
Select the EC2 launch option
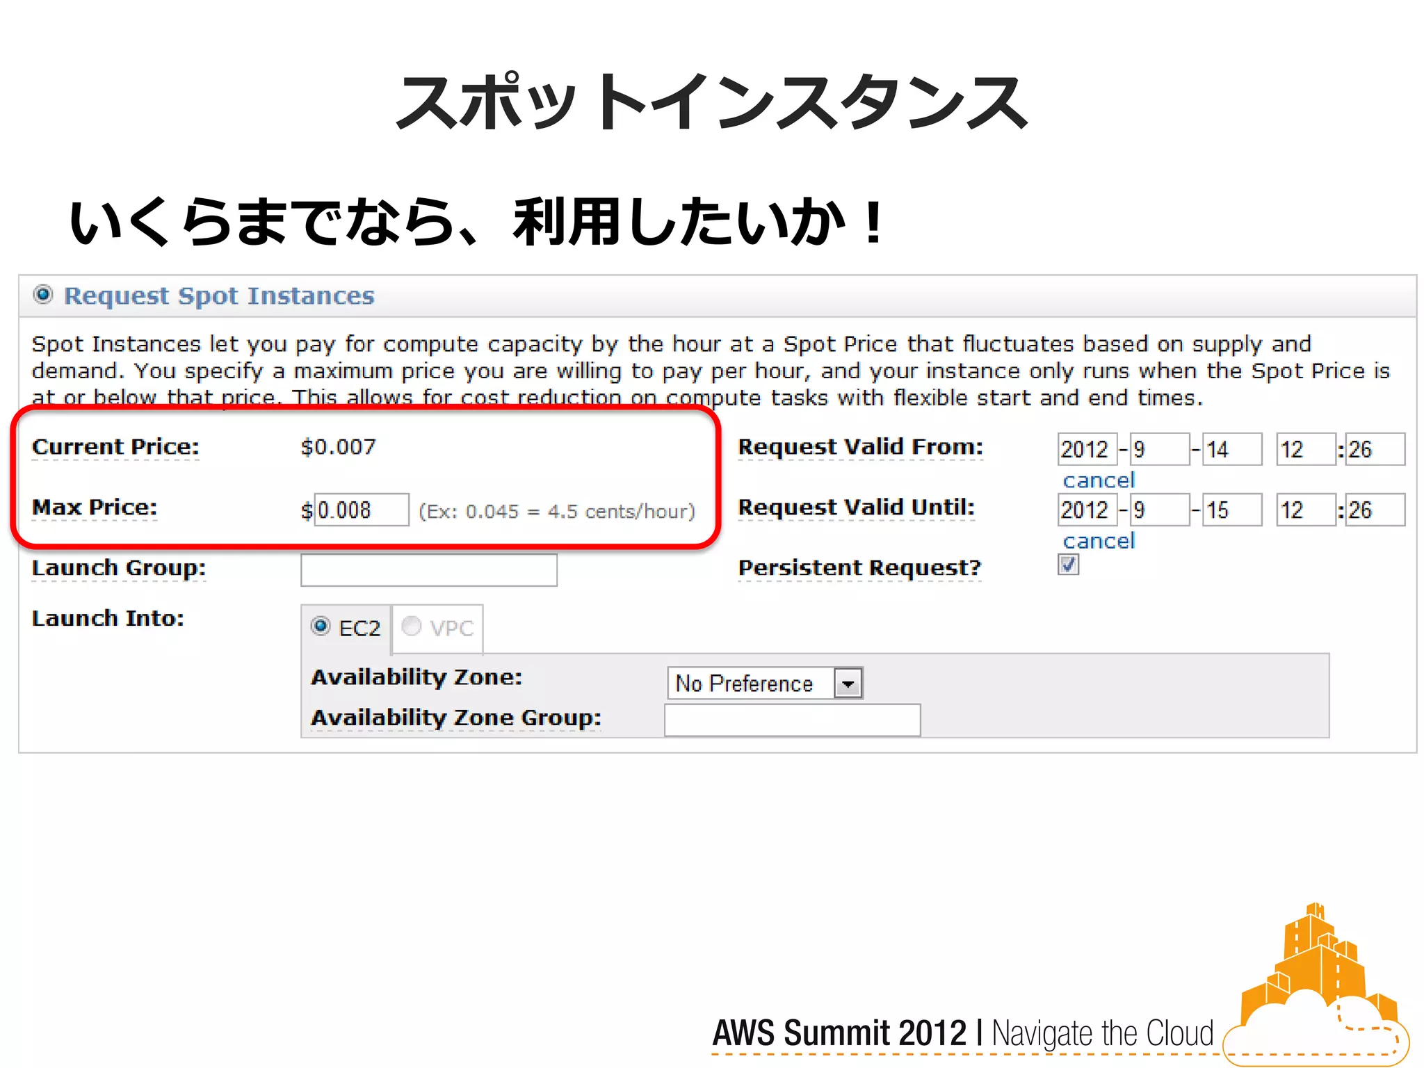pos(321,626)
